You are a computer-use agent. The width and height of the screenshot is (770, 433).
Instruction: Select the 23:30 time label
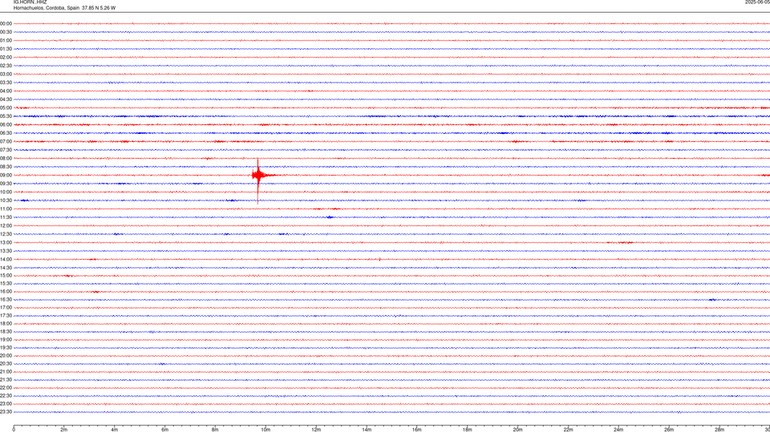(x=6, y=412)
